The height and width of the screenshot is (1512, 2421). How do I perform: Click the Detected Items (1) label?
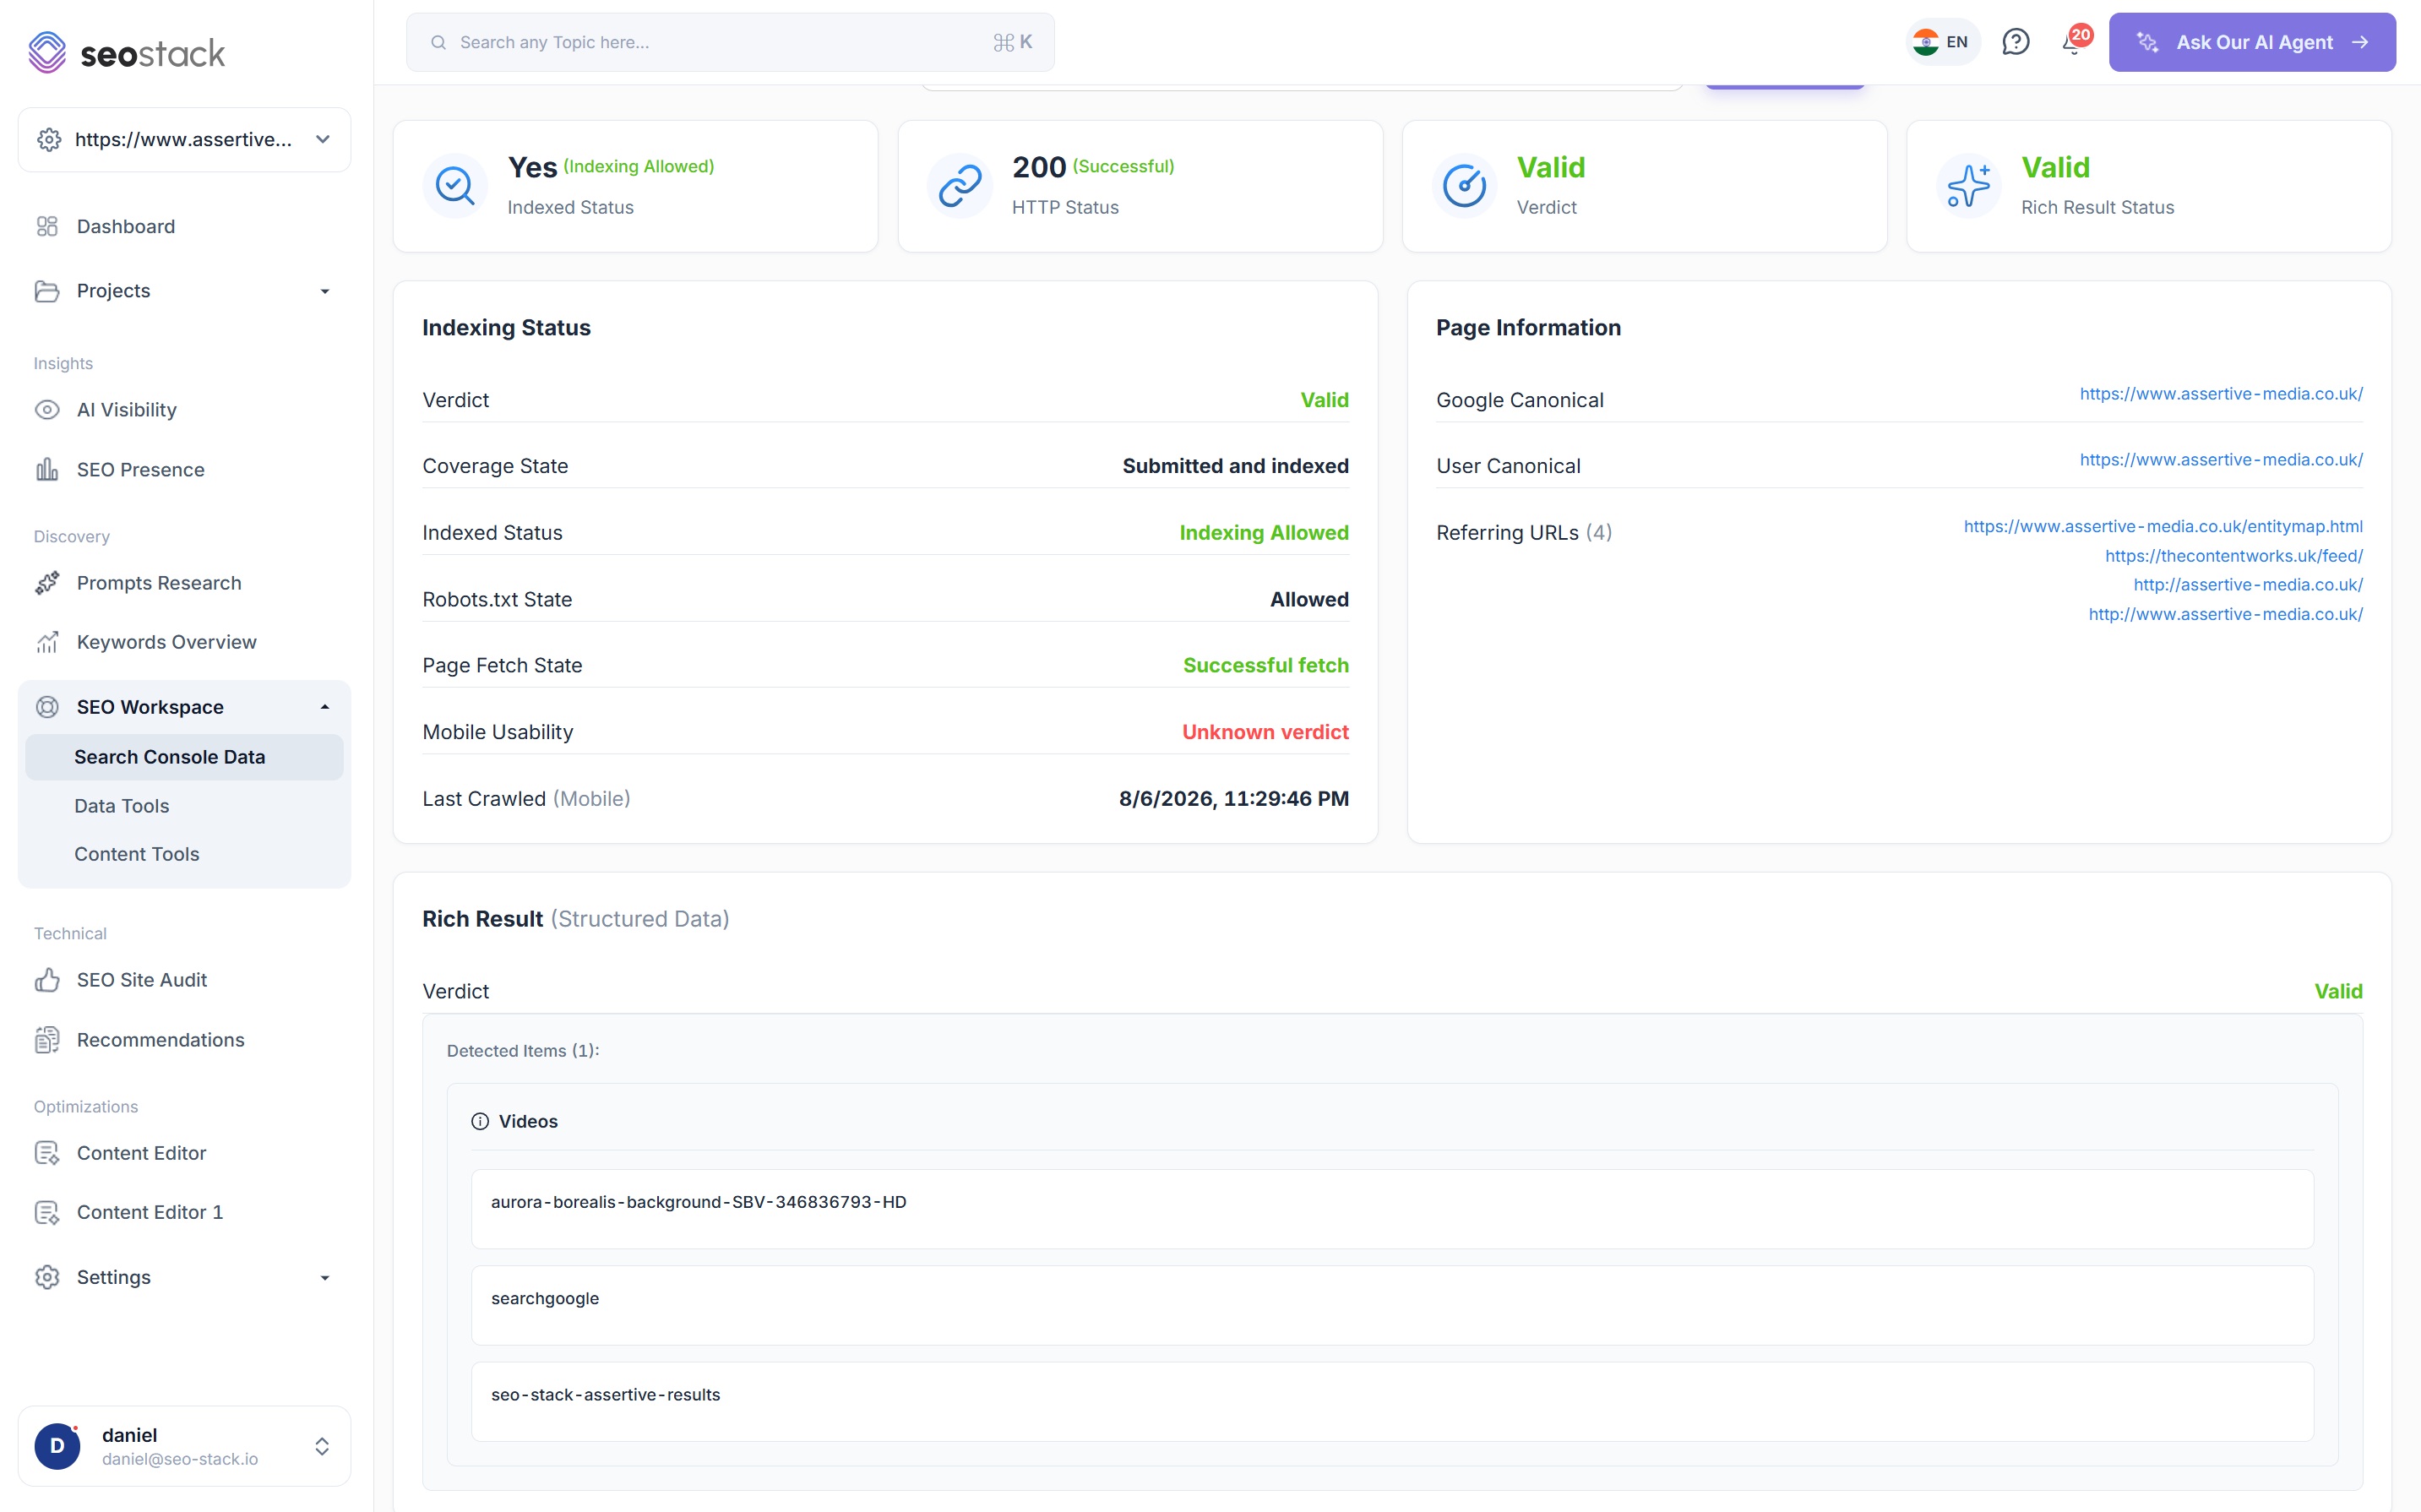pos(523,1051)
